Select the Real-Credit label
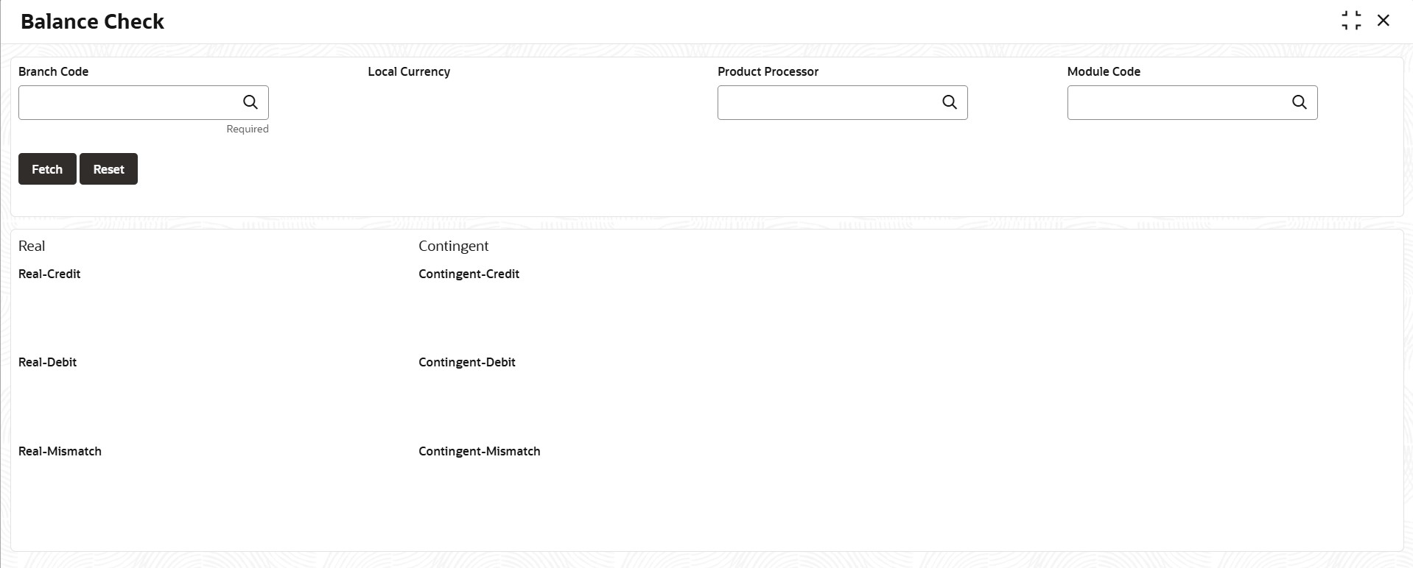The height and width of the screenshot is (568, 1413). [x=49, y=274]
